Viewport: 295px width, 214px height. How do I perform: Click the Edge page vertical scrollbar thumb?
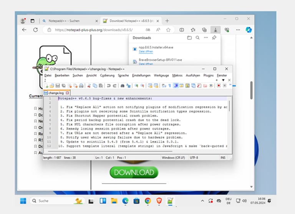(251, 90)
